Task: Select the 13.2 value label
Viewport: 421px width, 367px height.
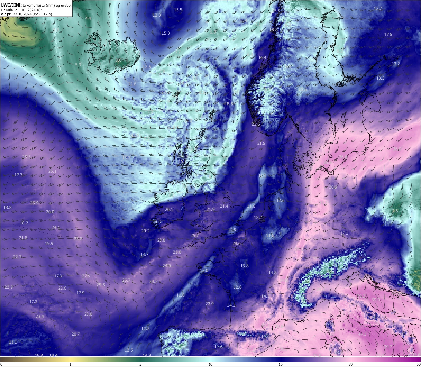Action: point(396,64)
